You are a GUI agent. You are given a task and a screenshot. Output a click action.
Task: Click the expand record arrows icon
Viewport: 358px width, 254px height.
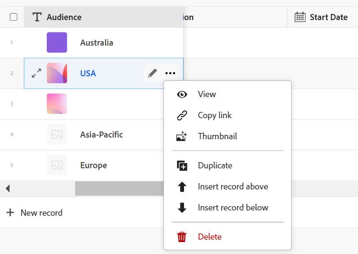point(36,73)
